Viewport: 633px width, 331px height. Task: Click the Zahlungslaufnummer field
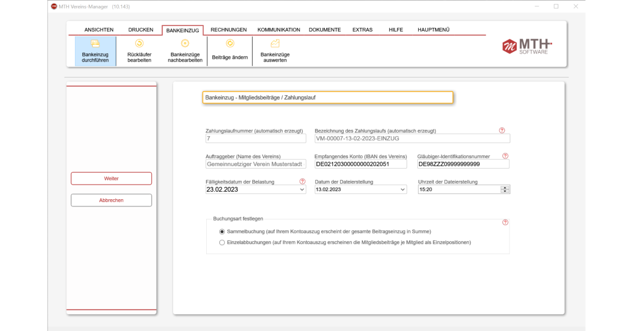pyautogui.click(x=256, y=139)
